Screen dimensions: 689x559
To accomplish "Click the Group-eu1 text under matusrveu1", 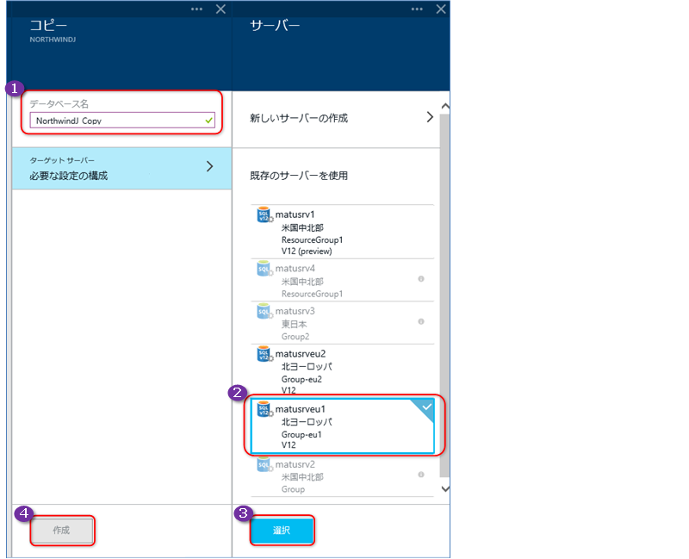I will [301, 435].
